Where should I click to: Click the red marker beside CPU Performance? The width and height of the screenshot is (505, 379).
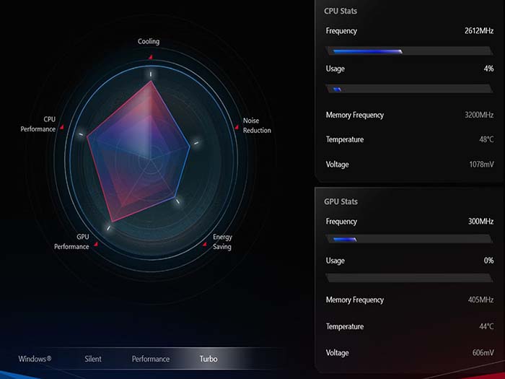point(61,127)
